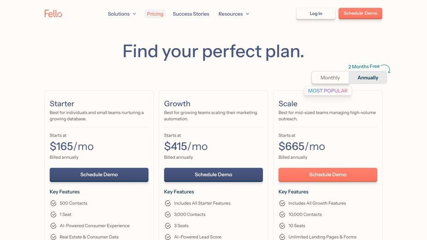Click checkmark icon next to 3,000 Contacts
This screenshot has width=427, height=240.
point(168,215)
